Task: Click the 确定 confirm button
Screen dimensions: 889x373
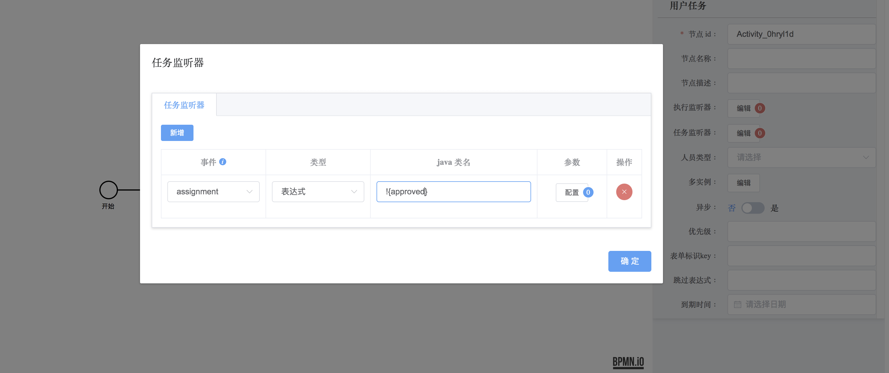Action: pos(630,261)
